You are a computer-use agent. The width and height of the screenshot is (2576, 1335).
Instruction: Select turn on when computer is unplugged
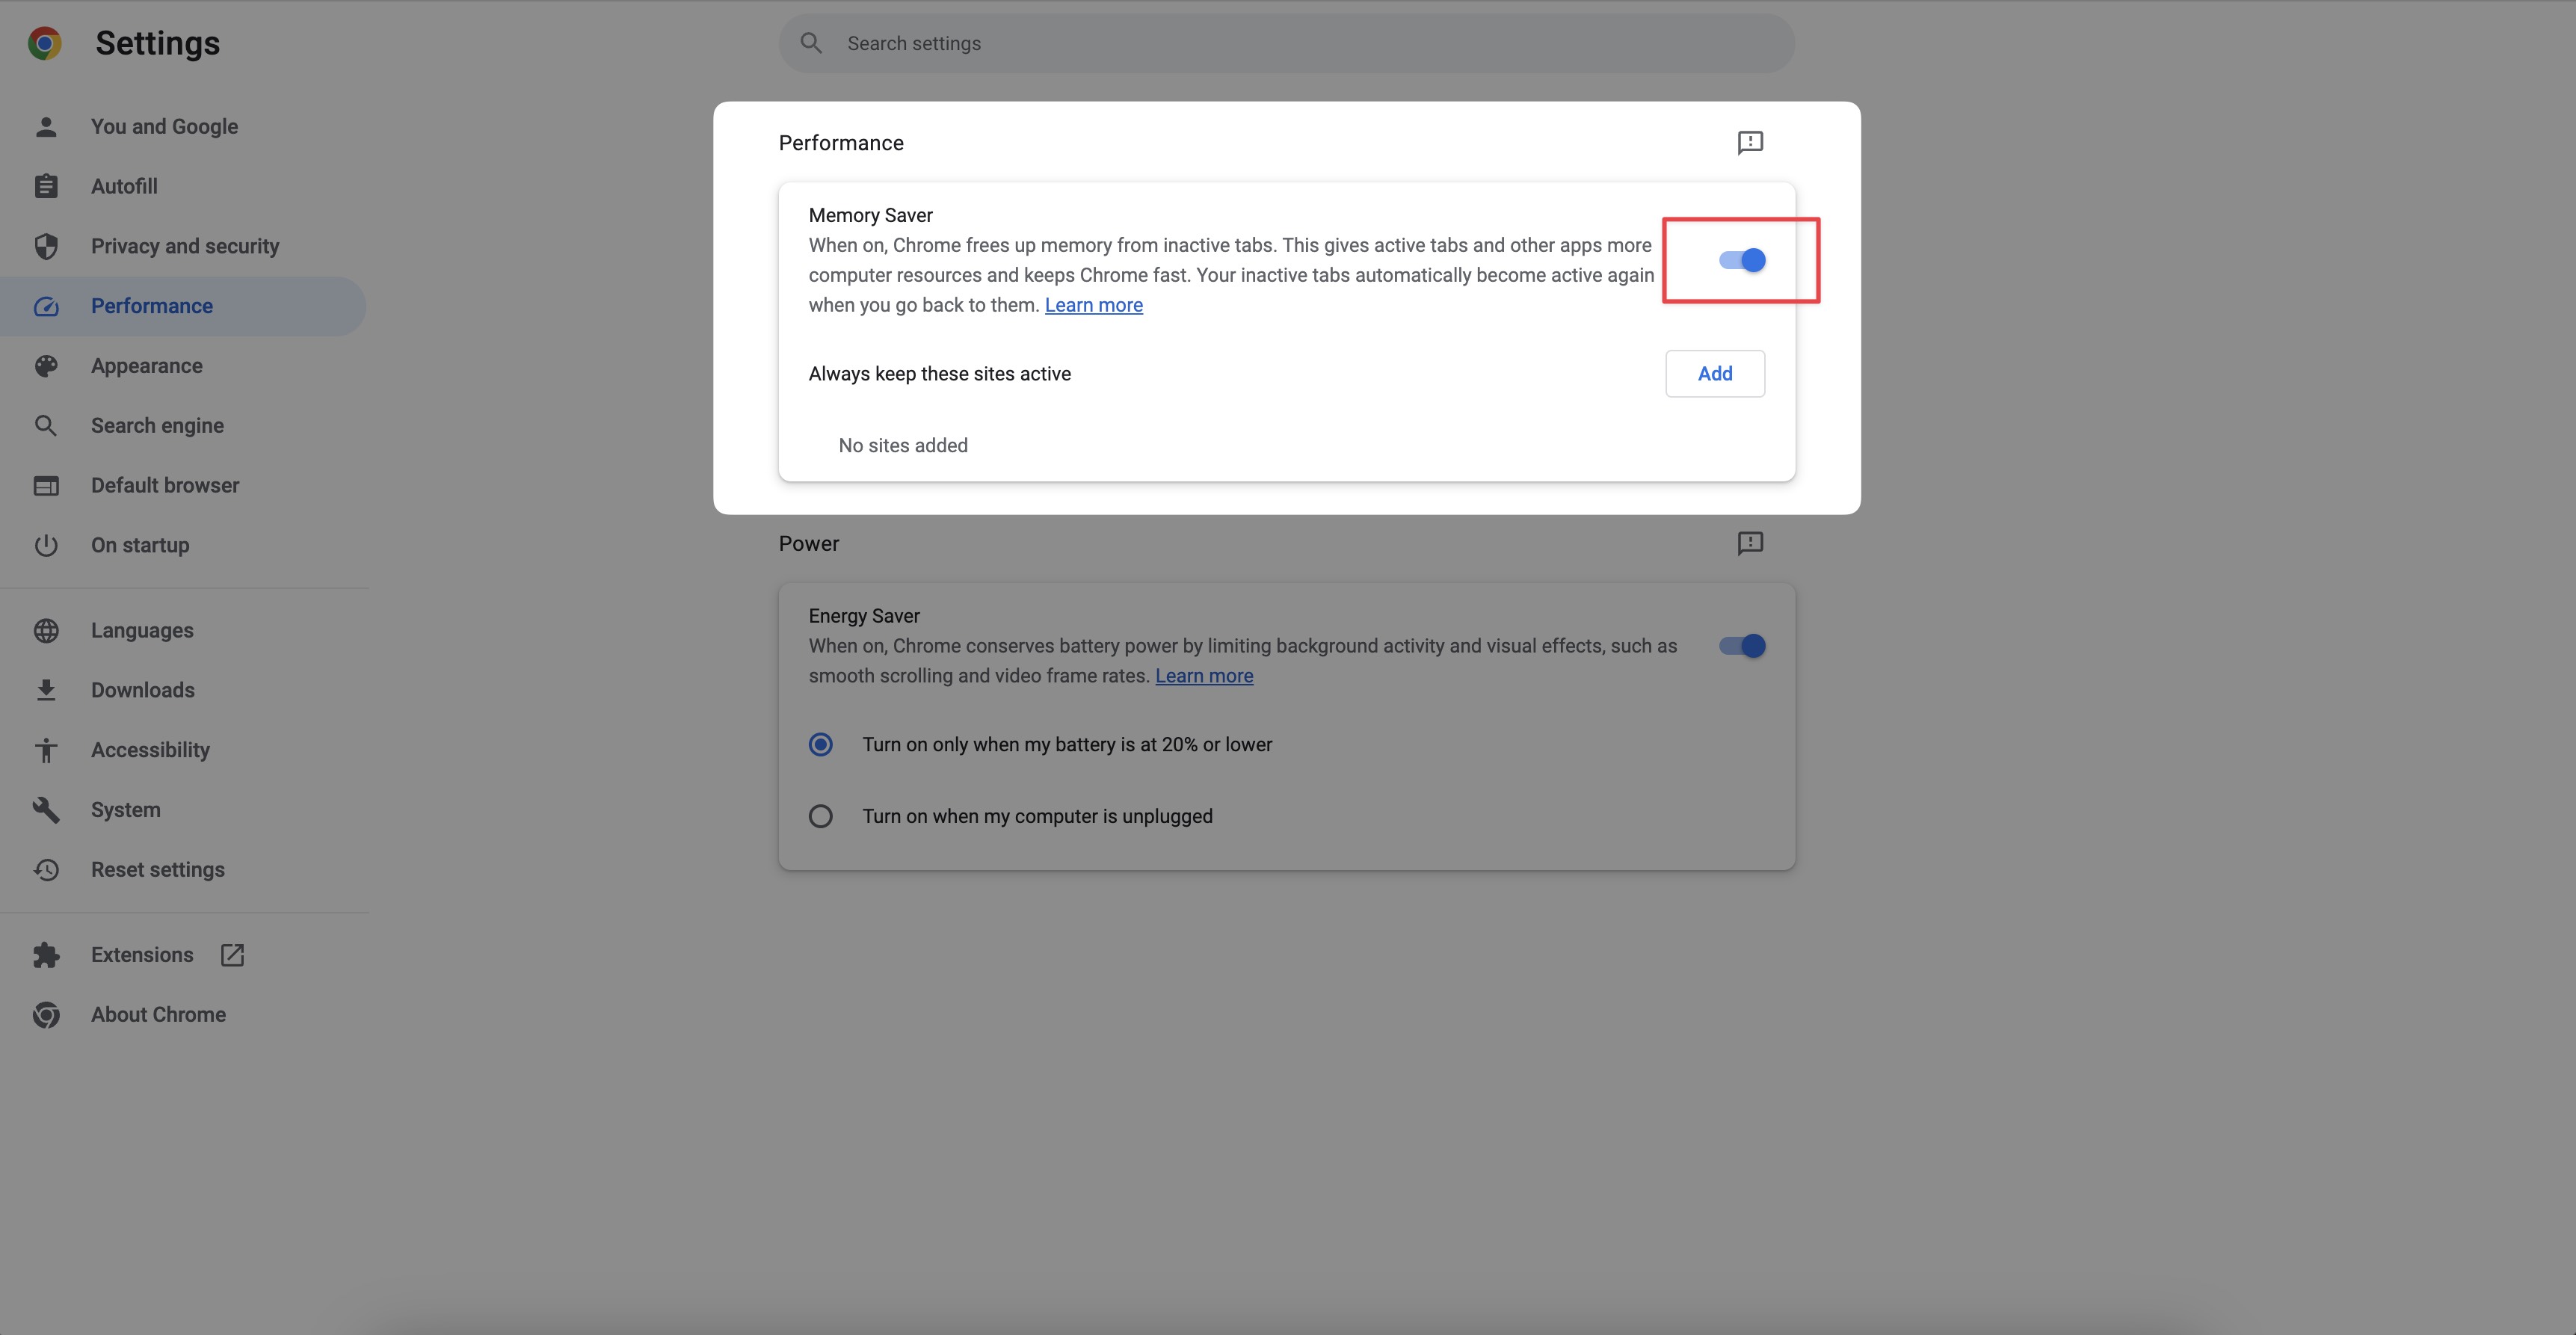click(x=821, y=816)
